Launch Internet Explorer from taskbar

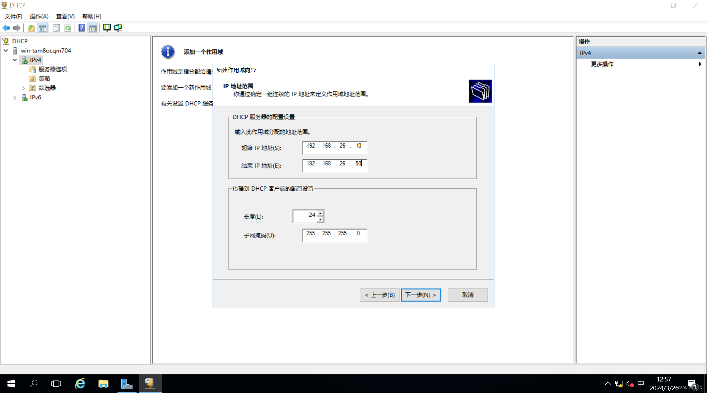coord(80,384)
